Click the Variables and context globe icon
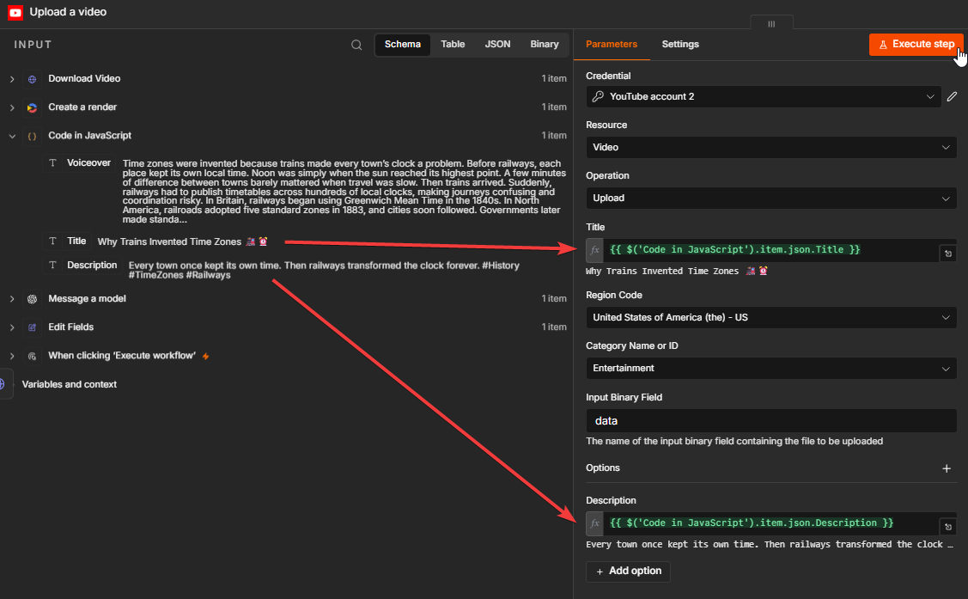The image size is (968, 599). point(3,384)
